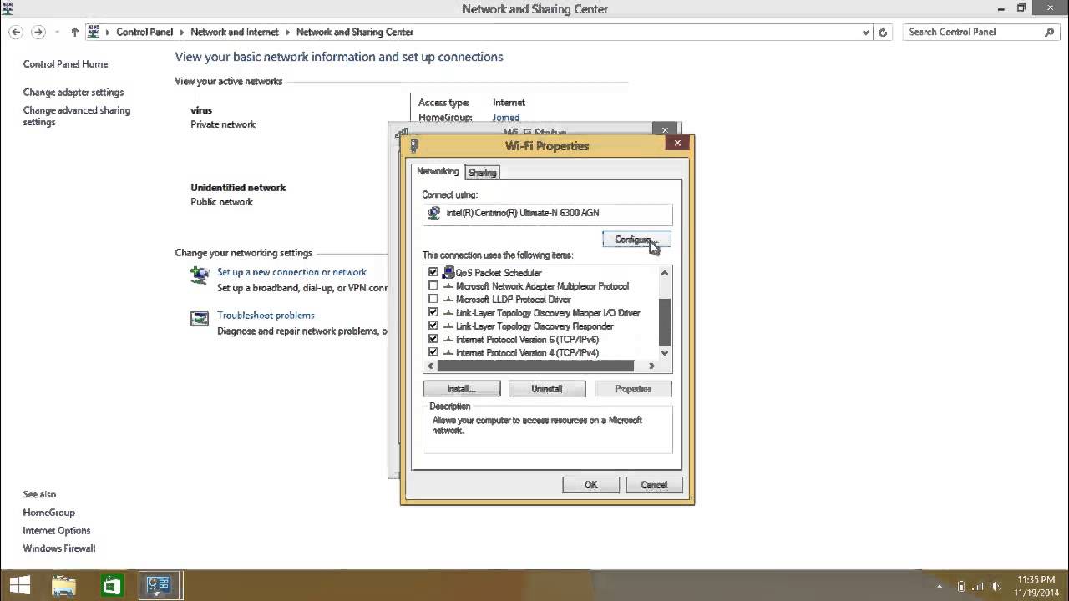Go back with the navigation Back arrow
The image size is (1069, 601).
point(16,32)
